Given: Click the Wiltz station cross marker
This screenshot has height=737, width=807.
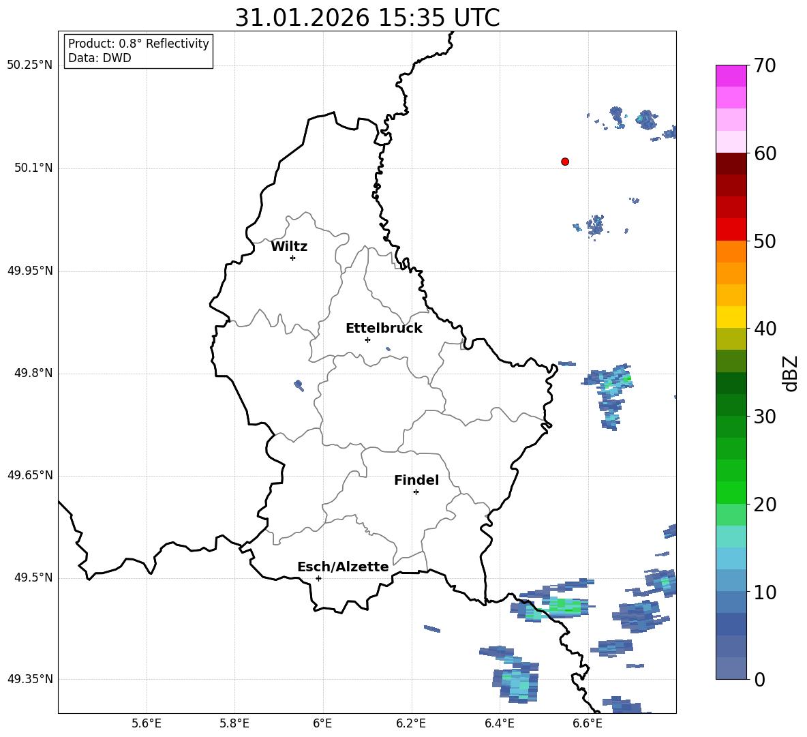Looking at the screenshot, I should pos(293,258).
